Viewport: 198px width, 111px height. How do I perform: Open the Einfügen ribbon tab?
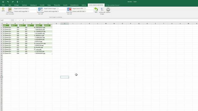[16, 5]
